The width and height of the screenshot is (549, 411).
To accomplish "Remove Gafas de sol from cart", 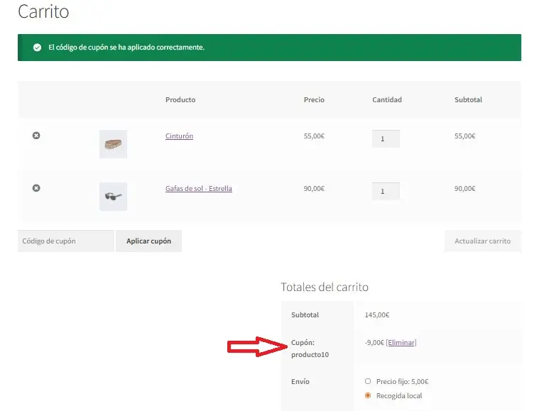I will (x=36, y=188).
